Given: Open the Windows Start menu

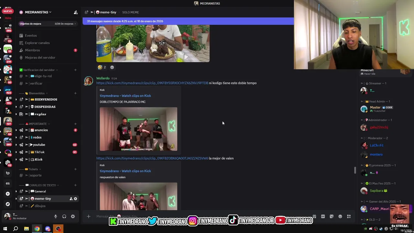Looking at the screenshot, I should tap(5, 229).
